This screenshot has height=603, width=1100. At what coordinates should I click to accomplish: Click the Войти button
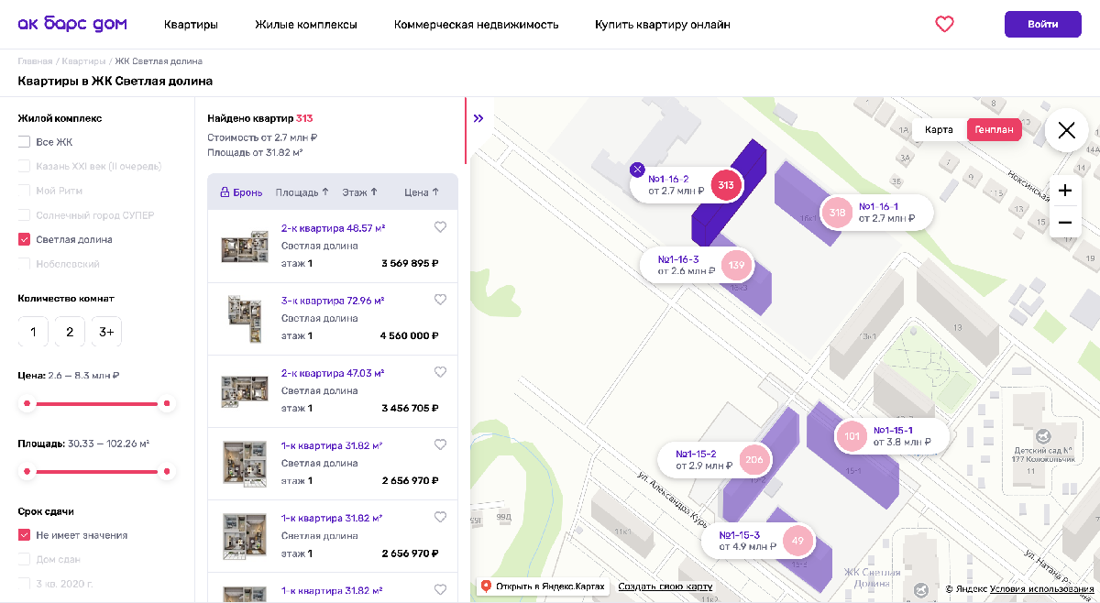[1043, 25]
